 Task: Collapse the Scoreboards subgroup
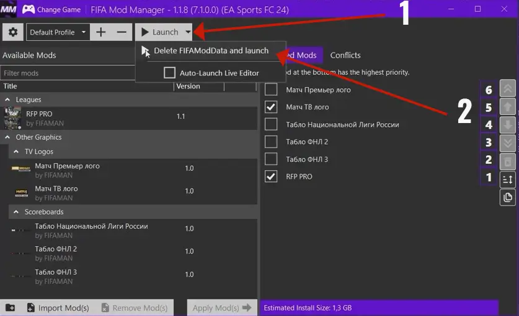click(16, 211)
